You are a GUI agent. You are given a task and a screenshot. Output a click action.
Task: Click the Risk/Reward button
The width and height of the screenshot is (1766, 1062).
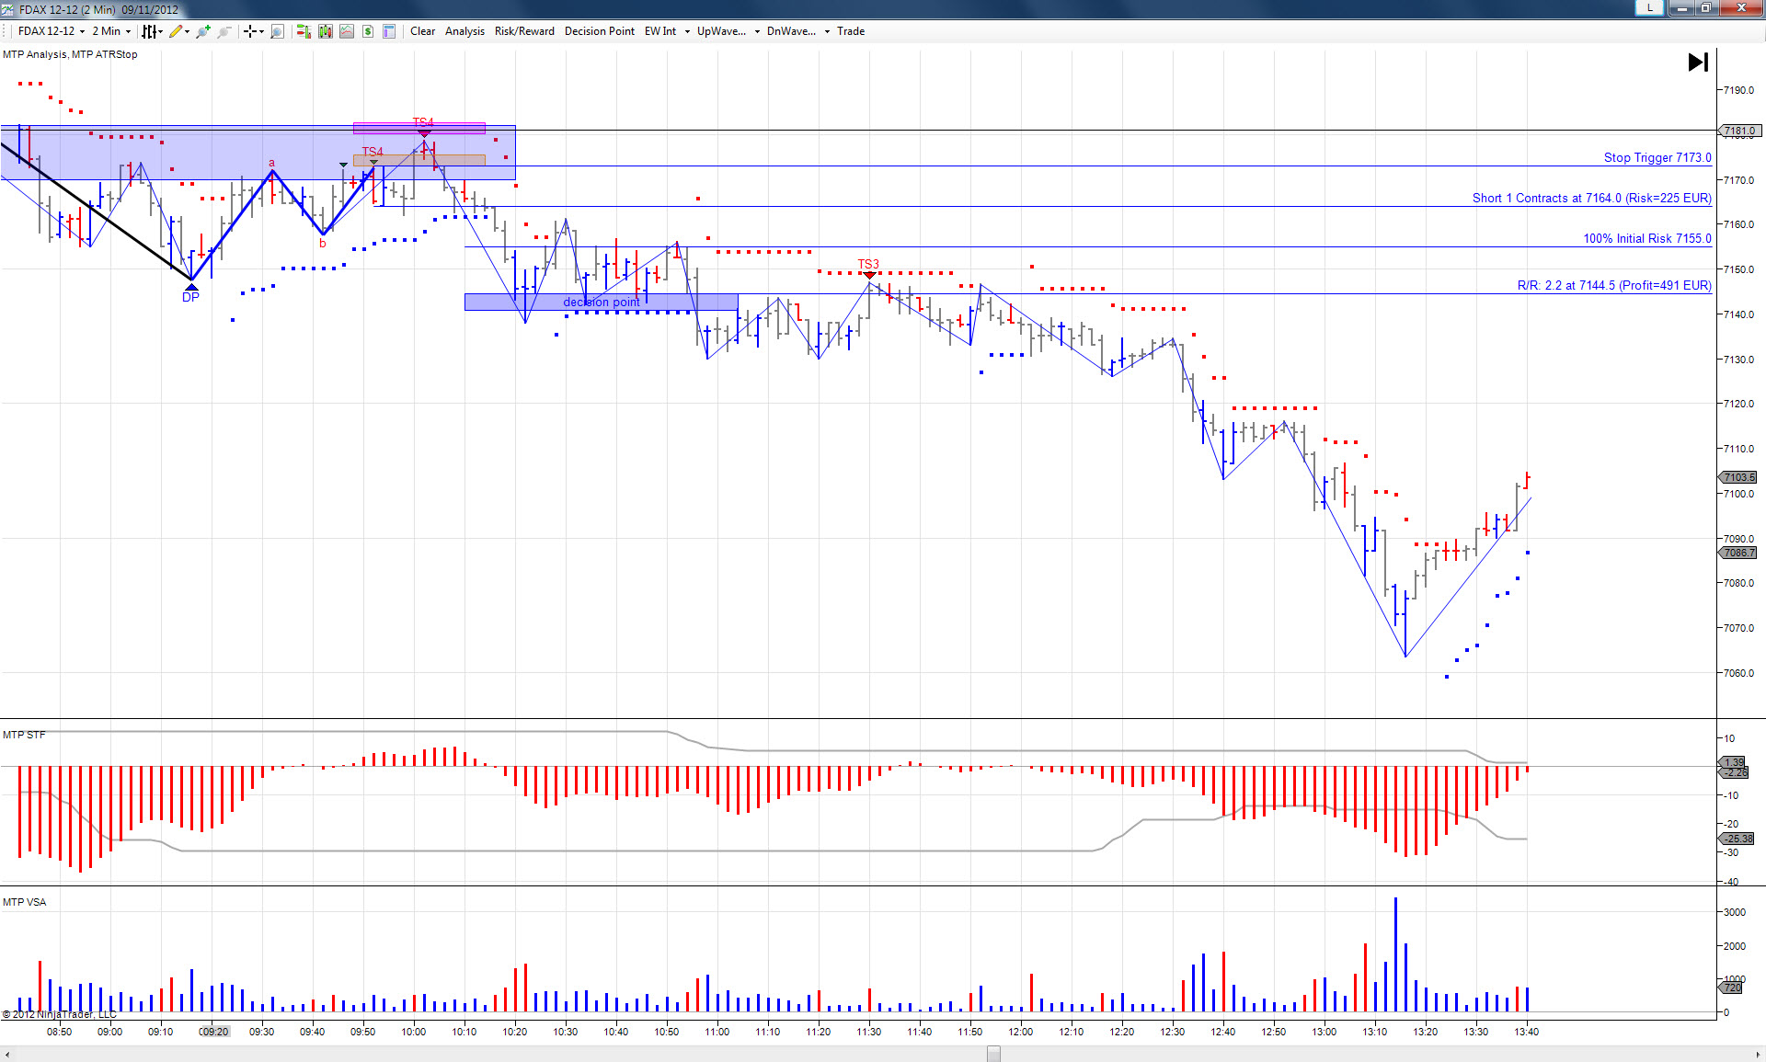524,31
